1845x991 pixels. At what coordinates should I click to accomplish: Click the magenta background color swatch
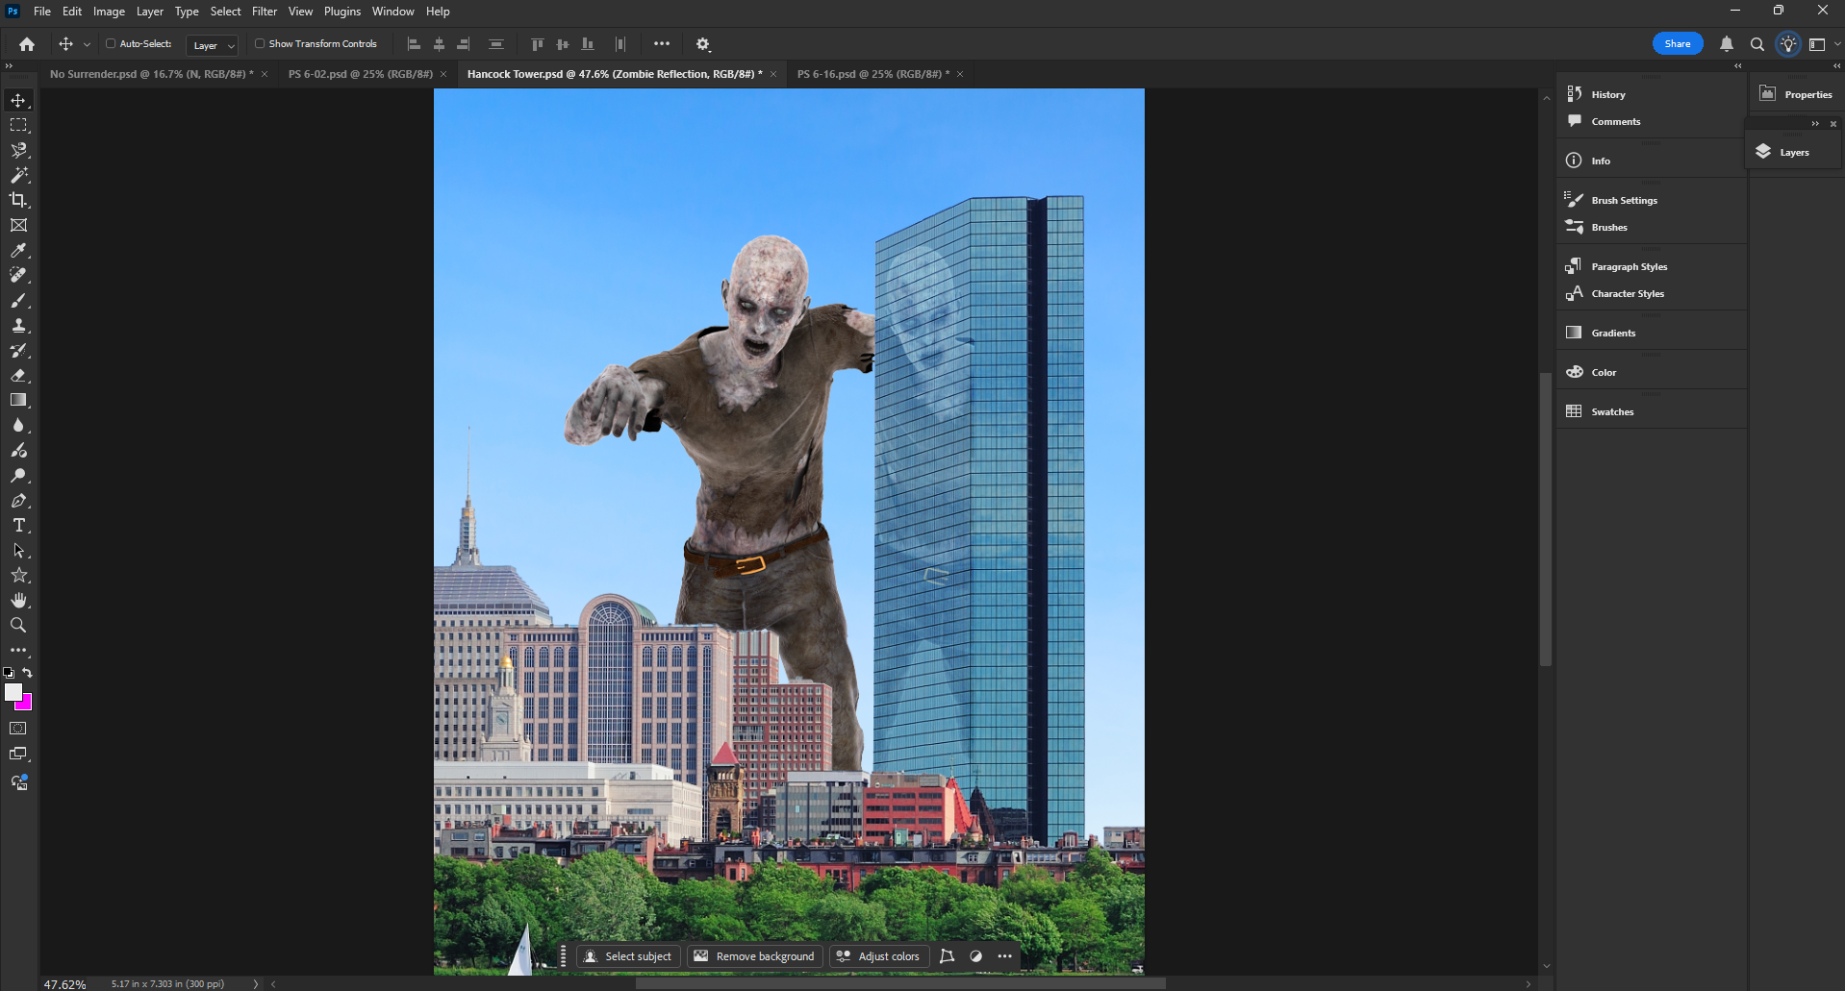(26, 705)
